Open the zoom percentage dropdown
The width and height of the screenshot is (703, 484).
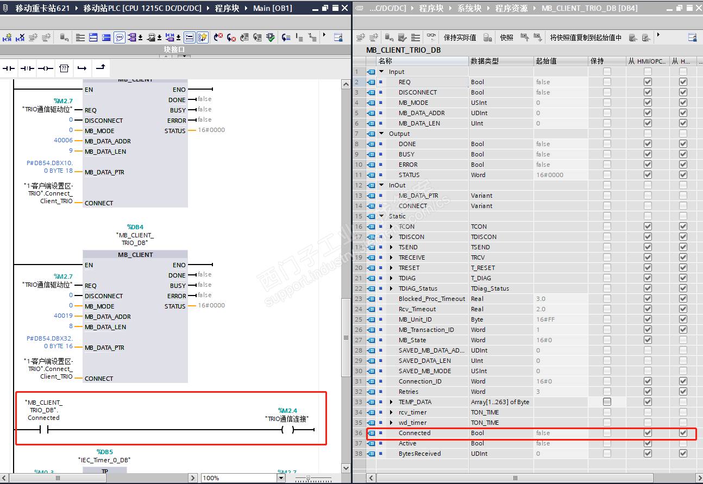coord(281,478)
